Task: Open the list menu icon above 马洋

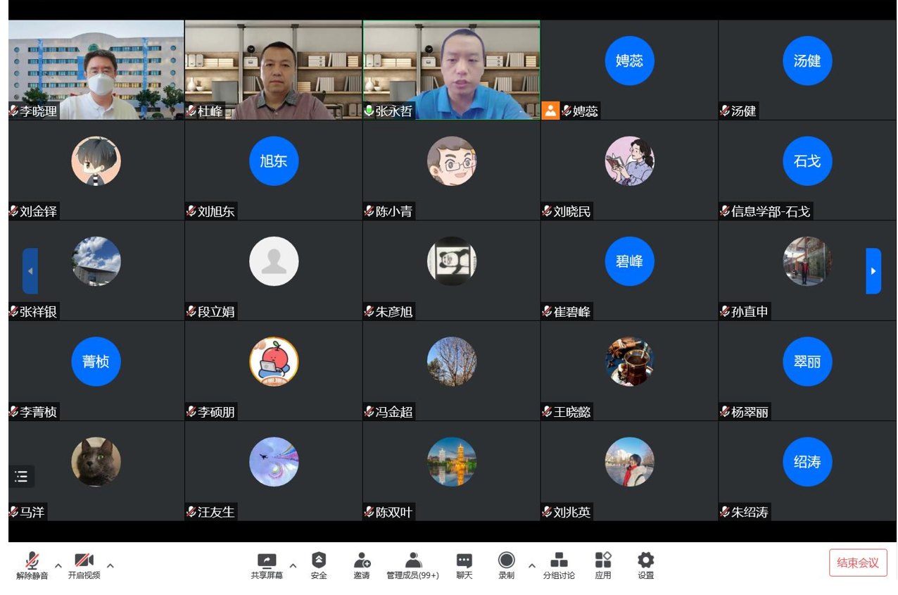Action: (22, 477)
